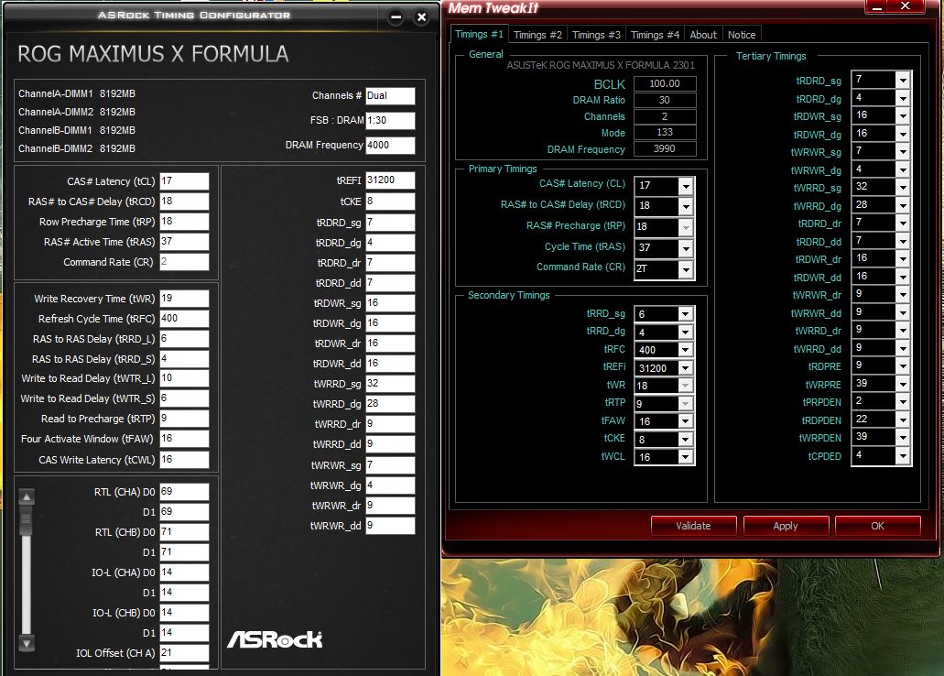Minimize the Mem TweakIt window
Image resolution: width=944 pixels, height=676 pixels.
point(876,6)
